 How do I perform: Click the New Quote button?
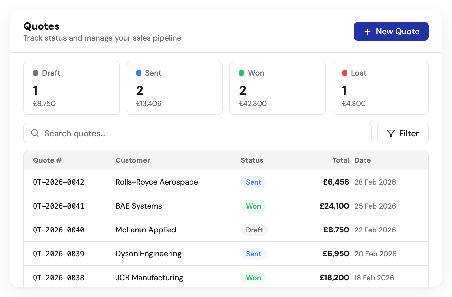pyautogui.click(x=391, y=31)
